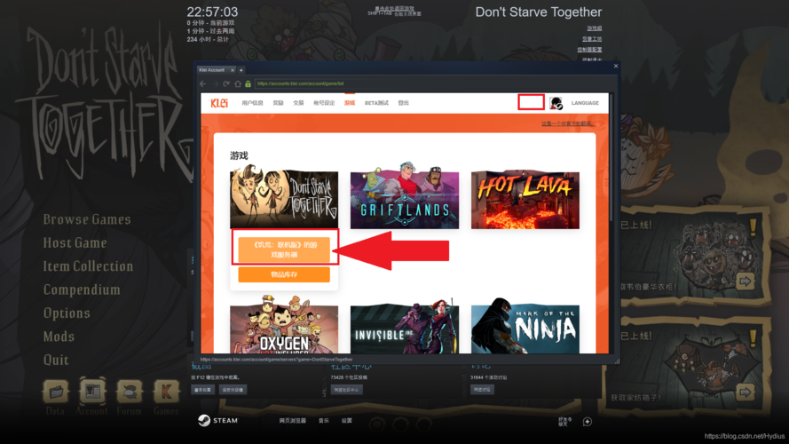Viewport: 789px width, 444px height.
Task: Go back in the overlay browser
Action: tap(203, 84)
